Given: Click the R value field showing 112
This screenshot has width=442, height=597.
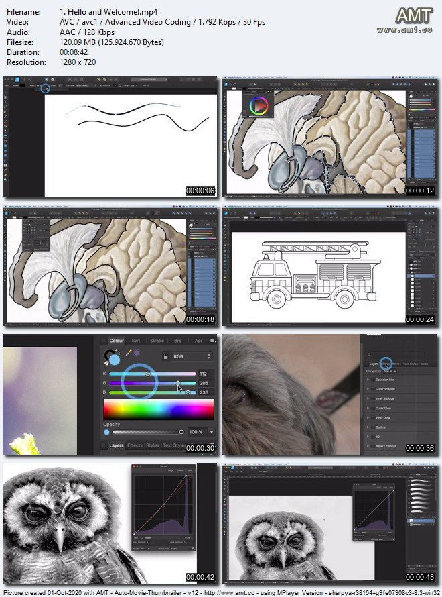Looking at the screenshot, I should tap(206, 374).
